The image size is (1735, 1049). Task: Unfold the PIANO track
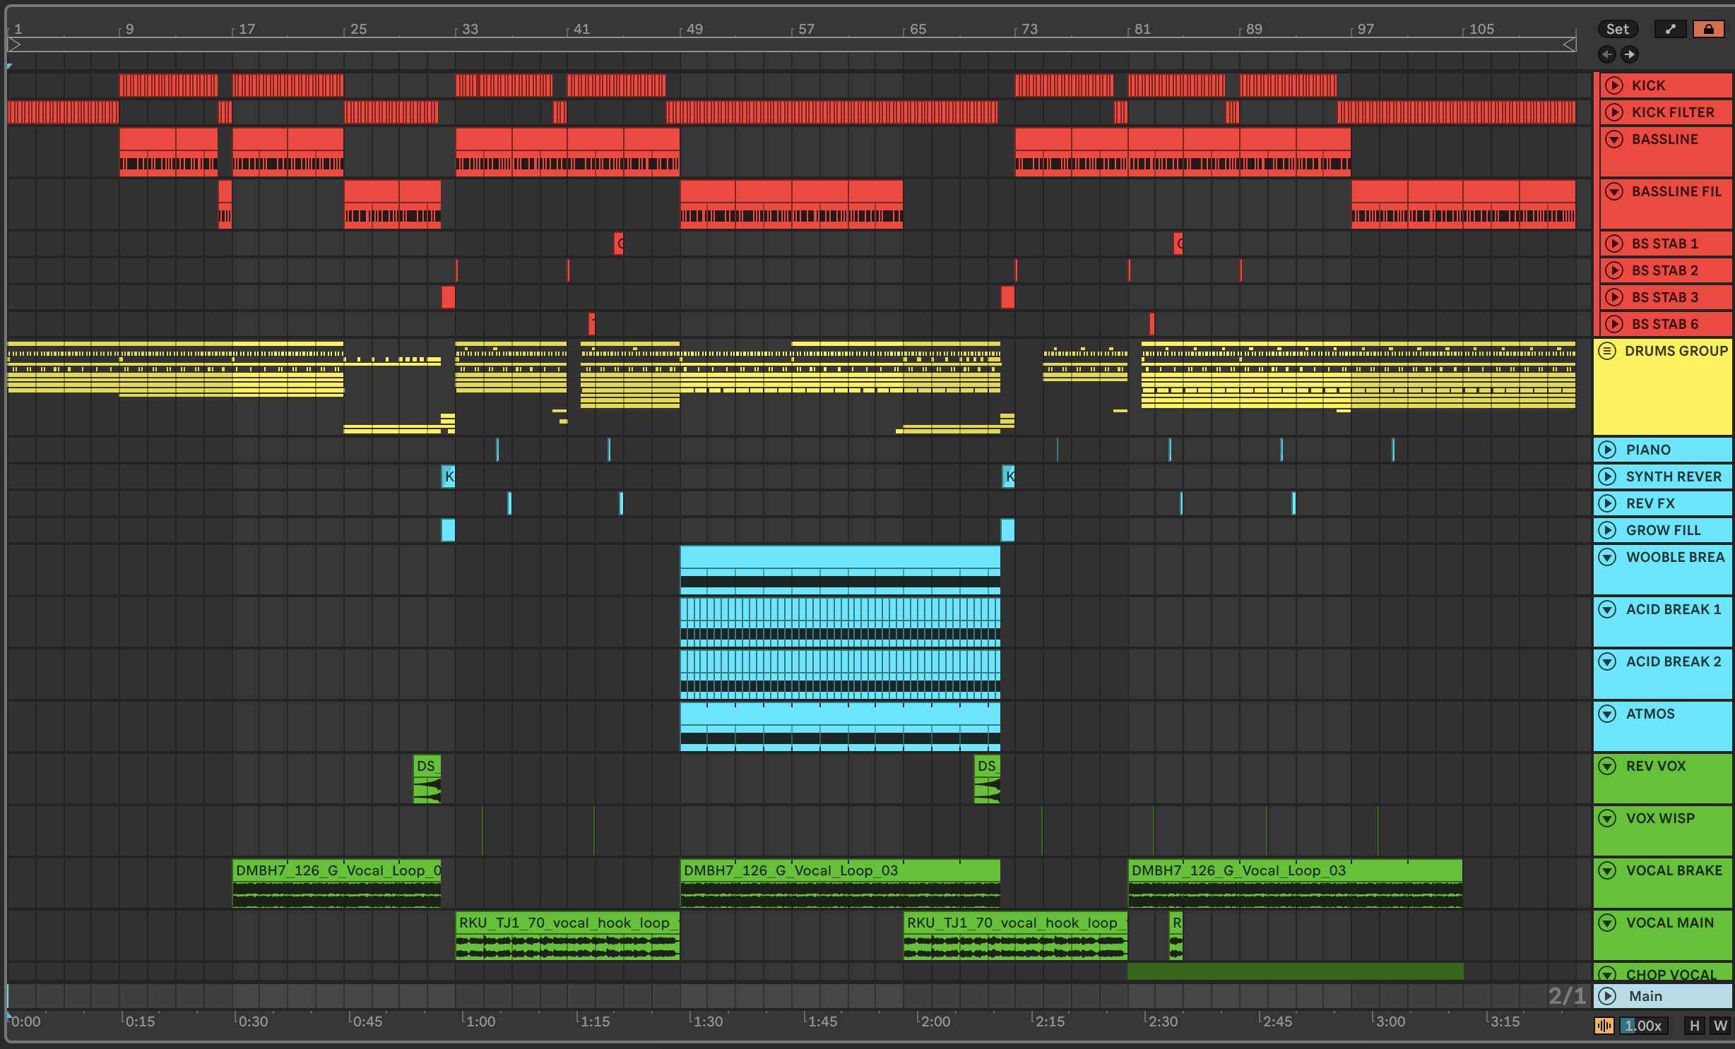click(1607, 450)
